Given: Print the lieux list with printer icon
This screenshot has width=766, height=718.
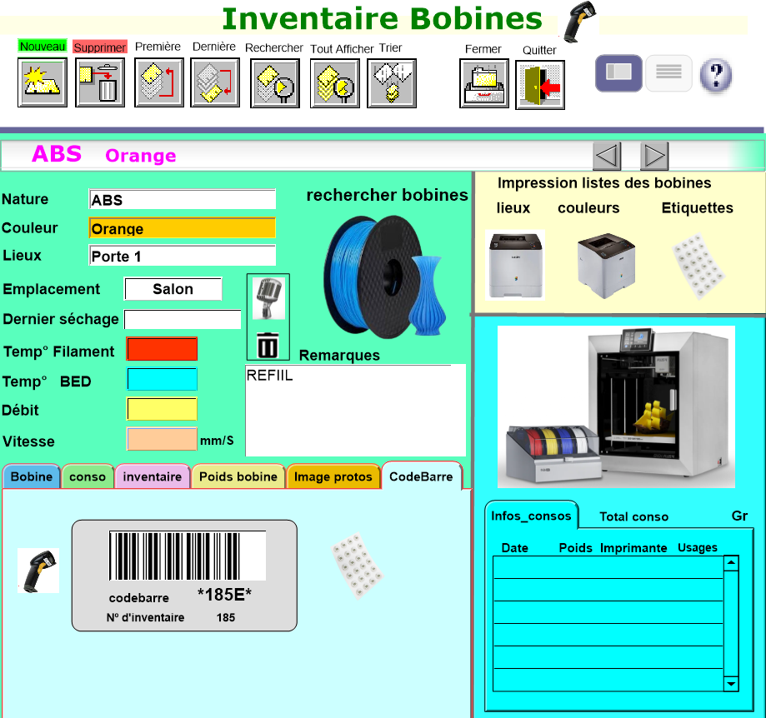Looking at the screenshot, I should pos(515,265).
